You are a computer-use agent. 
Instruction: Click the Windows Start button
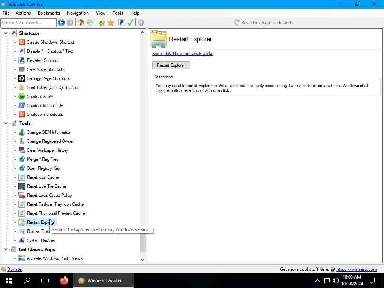coord(9,280)
